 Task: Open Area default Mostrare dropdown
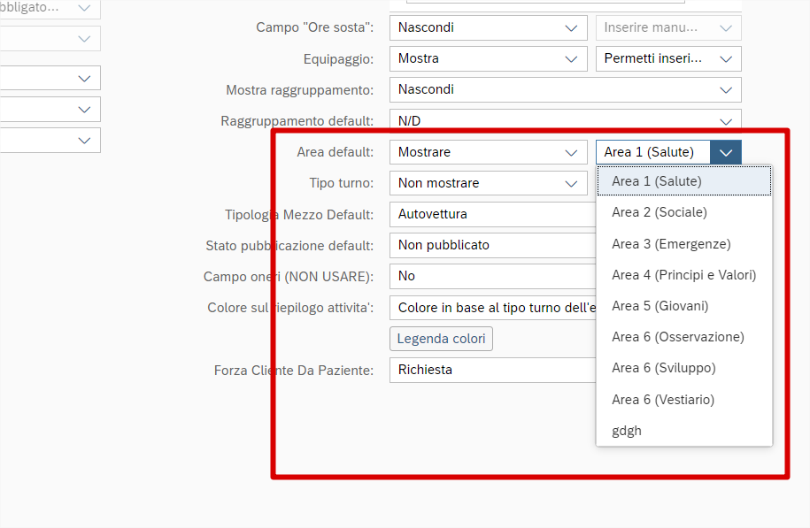[488, 152]
